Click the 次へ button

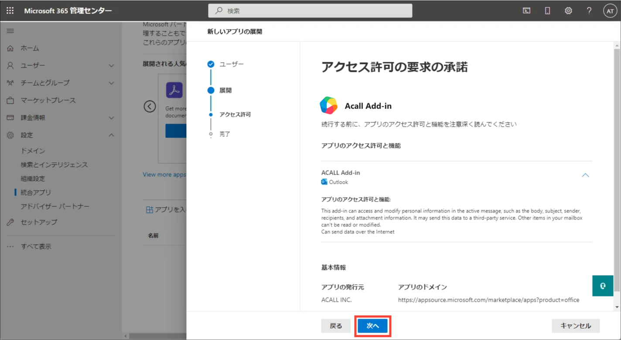pos(373,326)
